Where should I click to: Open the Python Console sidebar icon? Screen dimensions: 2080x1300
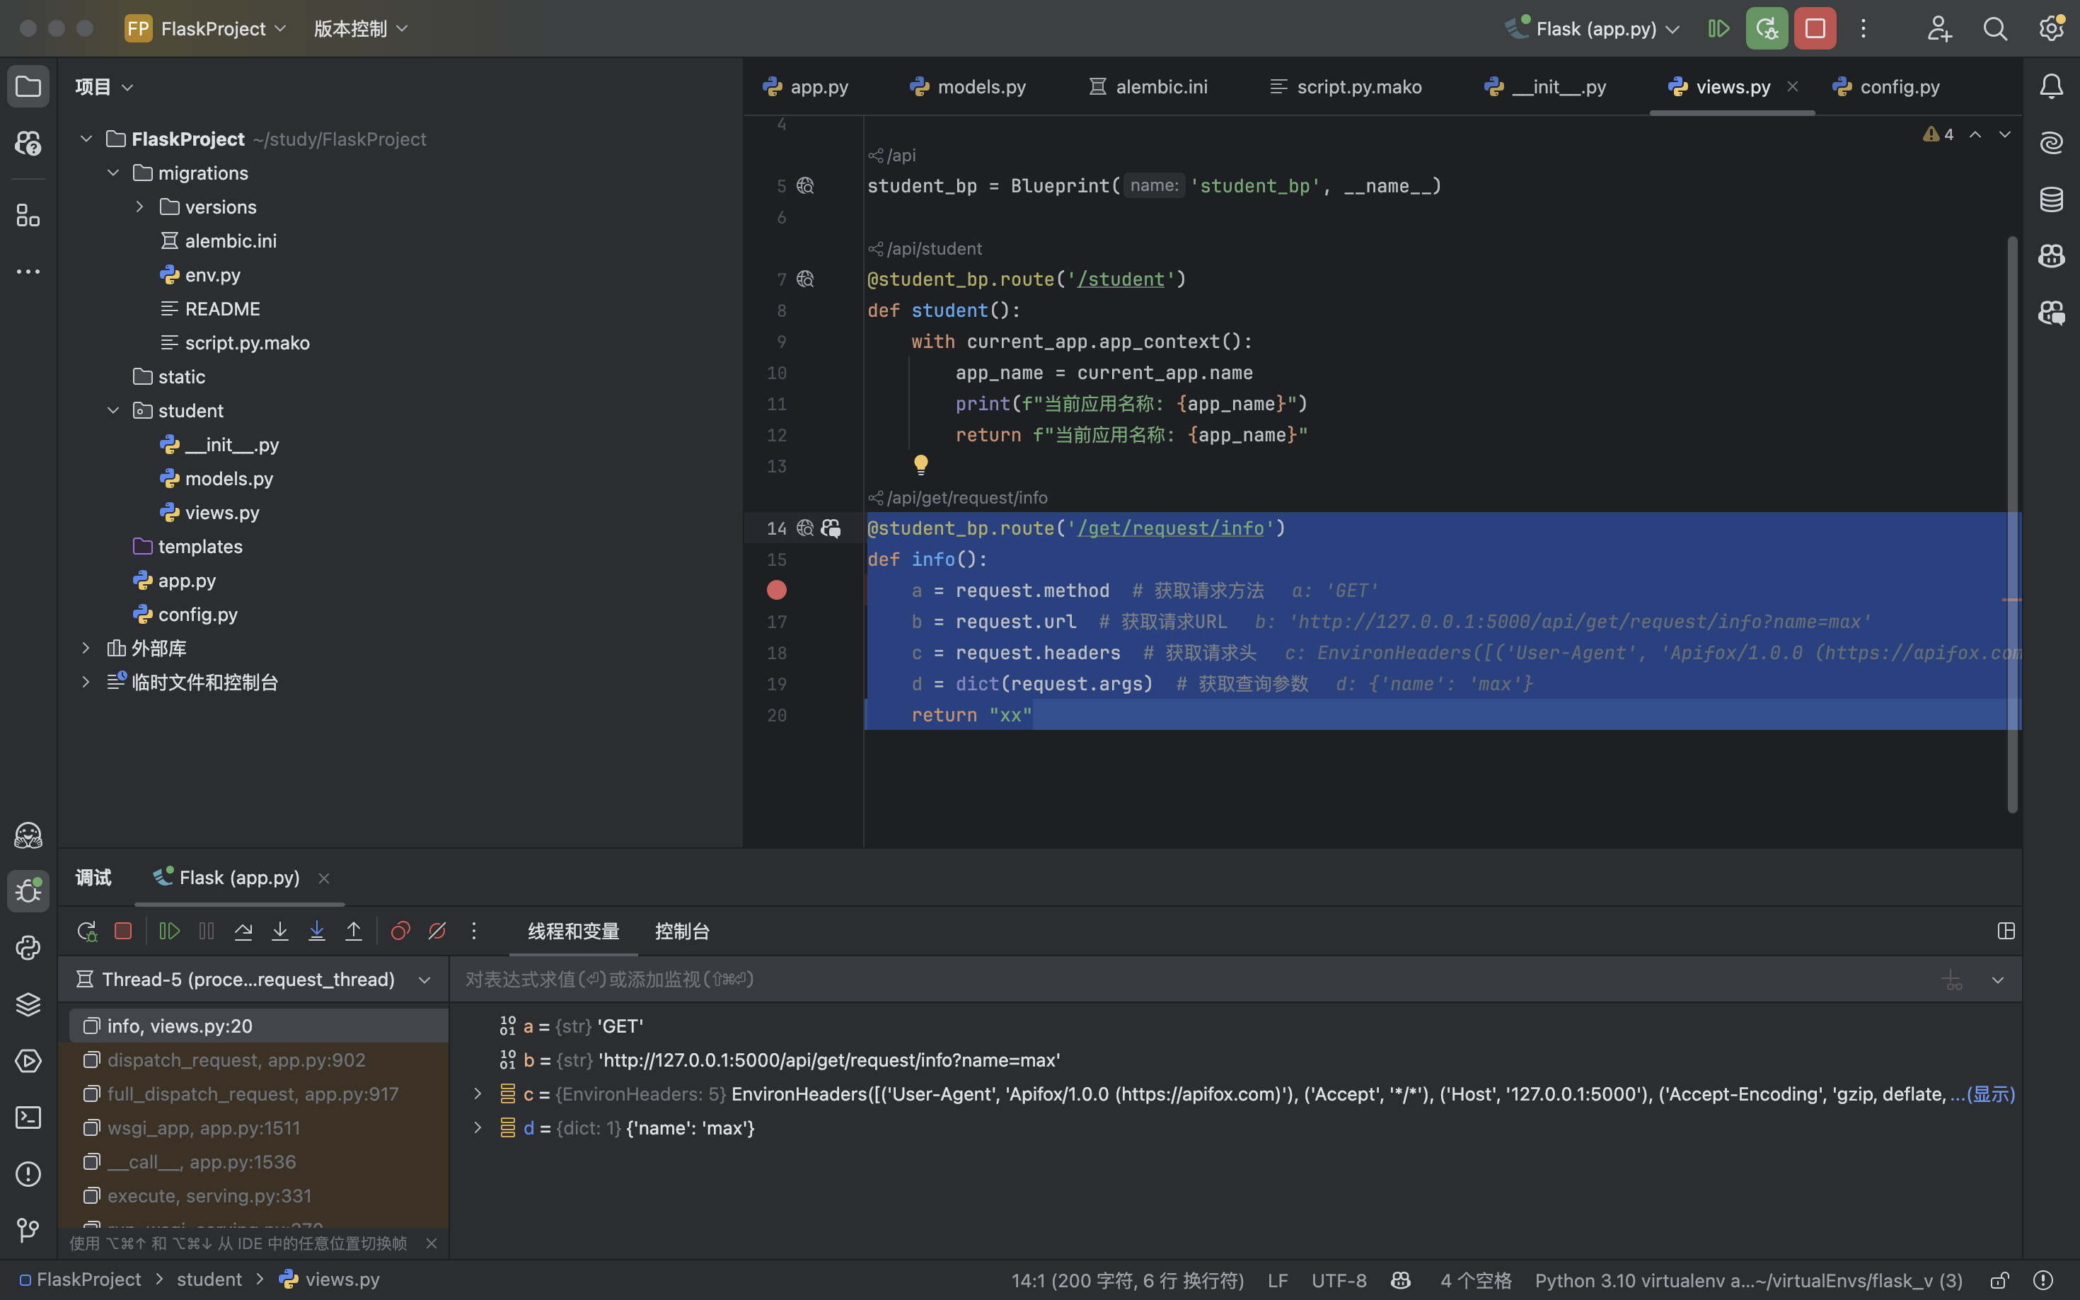point(28,948)
